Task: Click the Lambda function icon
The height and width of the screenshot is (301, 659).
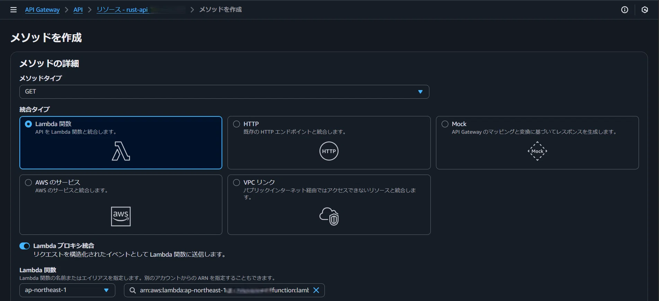Action: (x=121, y=151)
